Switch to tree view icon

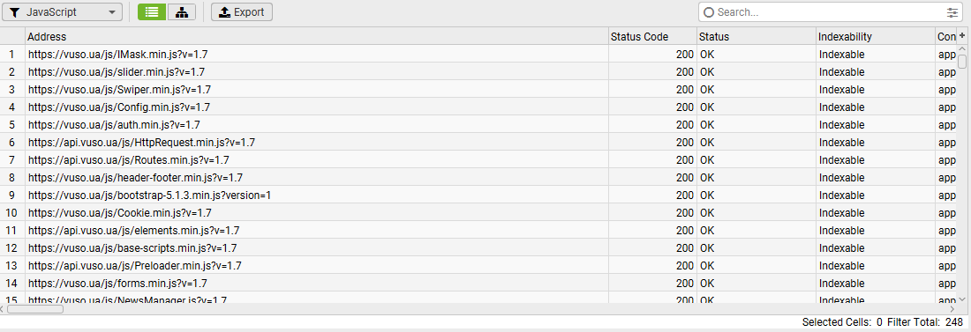click(x=182, y=11)
